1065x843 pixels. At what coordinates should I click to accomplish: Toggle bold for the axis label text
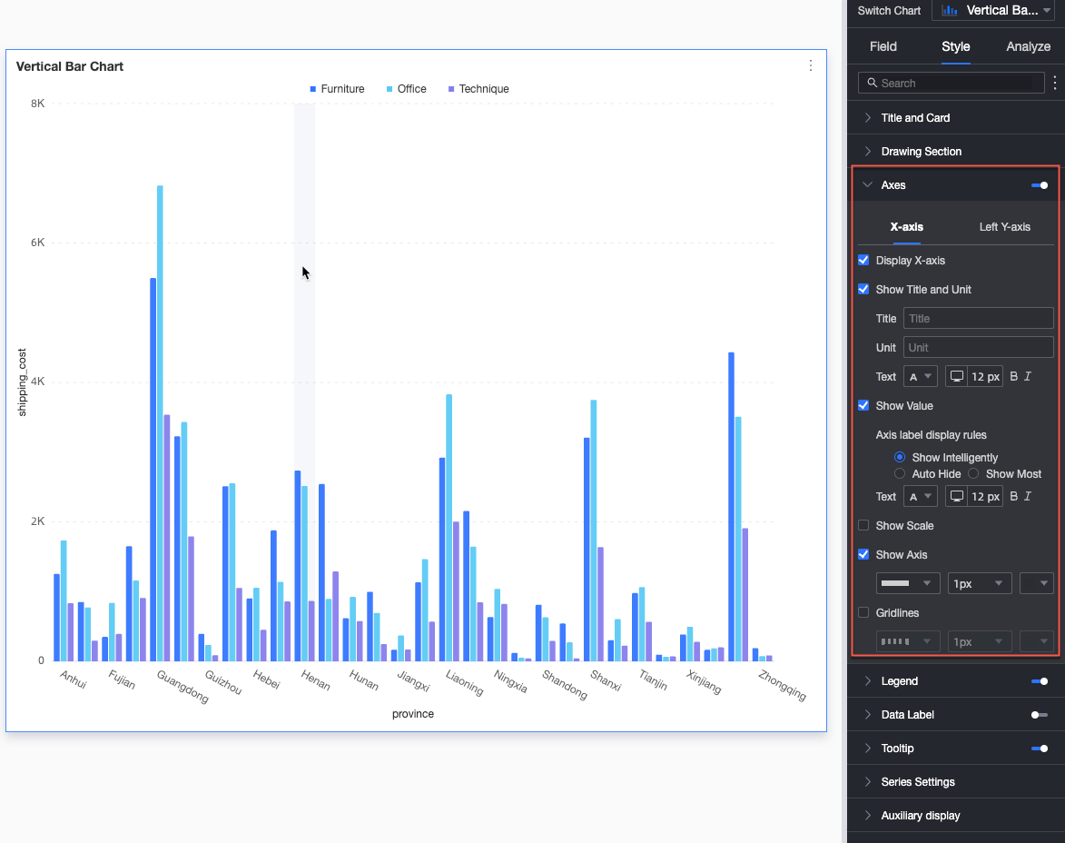click(x=1014, y=496)
